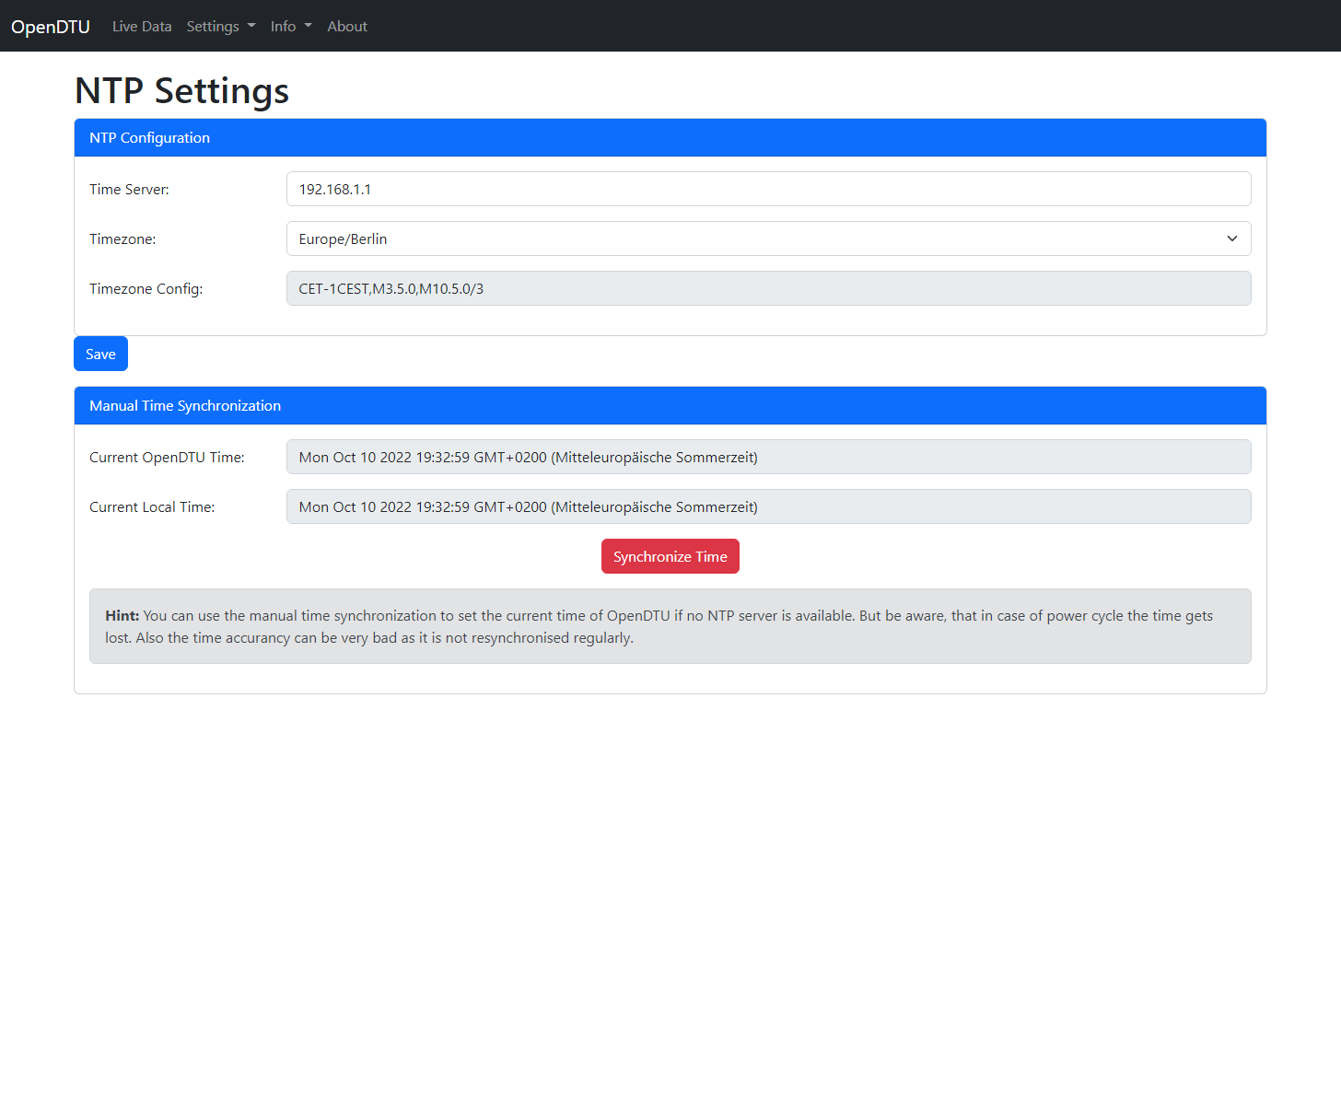The height and width of the screenshot is (1105, 1341).
Task: Expand the Europe/Berlin timezone dropdown
Action: click(767, 238)
